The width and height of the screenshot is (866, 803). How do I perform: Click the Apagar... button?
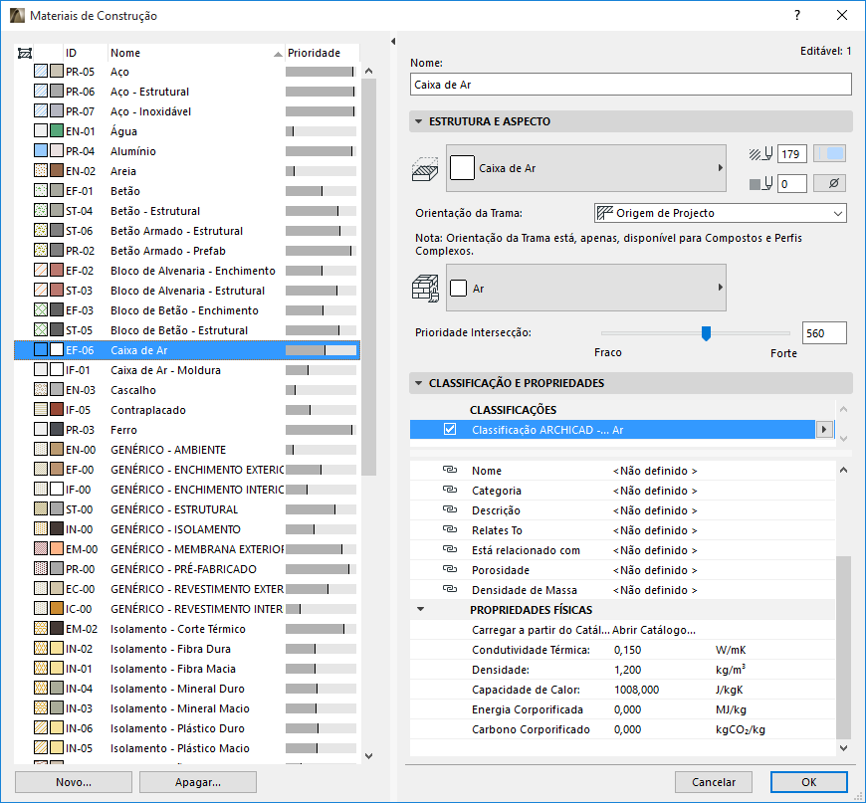[x=198, y=782]
